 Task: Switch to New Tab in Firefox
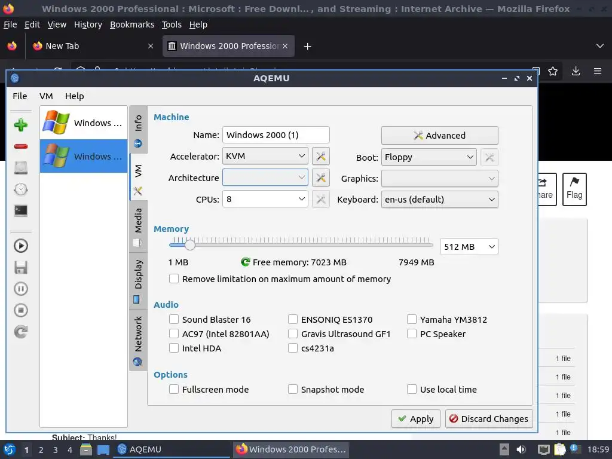(x=92, y=46)
